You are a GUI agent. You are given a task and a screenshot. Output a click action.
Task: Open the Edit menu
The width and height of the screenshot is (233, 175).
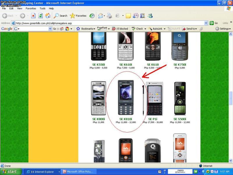click(11, 8)
